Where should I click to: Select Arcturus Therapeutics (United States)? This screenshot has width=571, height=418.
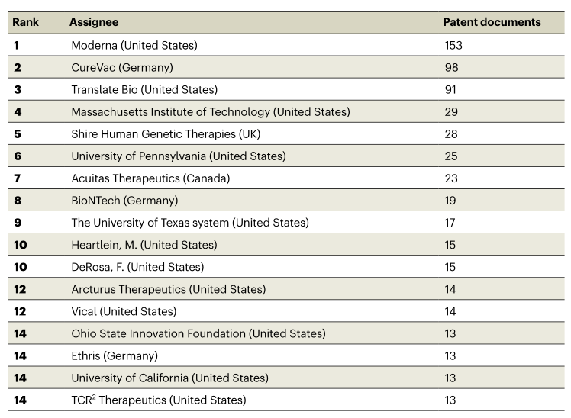[168, 289]
